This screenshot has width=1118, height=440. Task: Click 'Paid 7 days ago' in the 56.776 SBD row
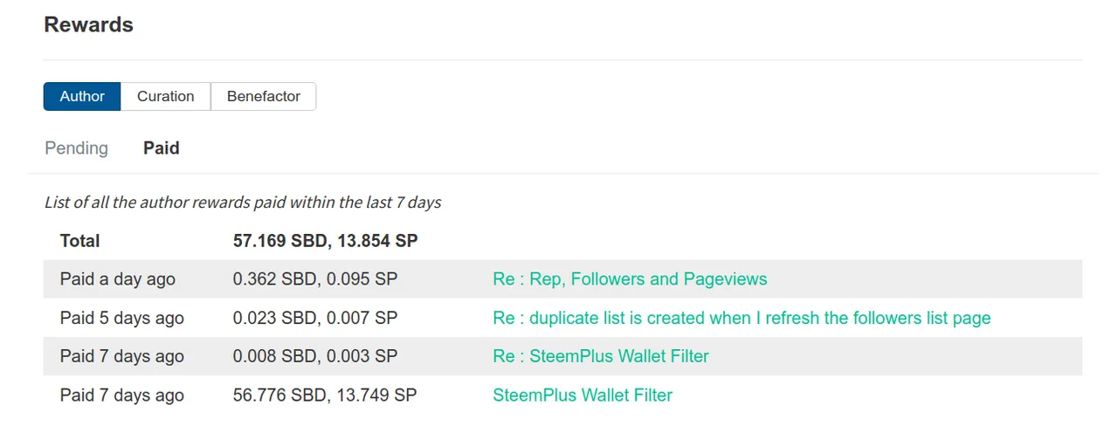(x=121, y=395)
